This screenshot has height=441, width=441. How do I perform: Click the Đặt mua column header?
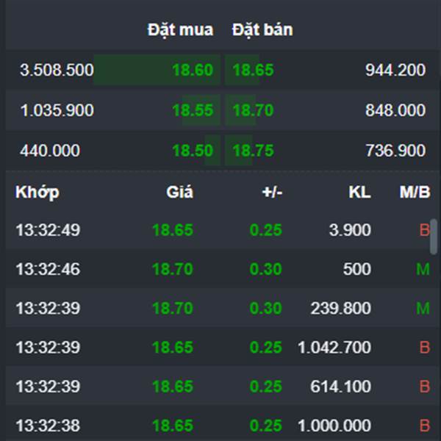coord(180,30)
